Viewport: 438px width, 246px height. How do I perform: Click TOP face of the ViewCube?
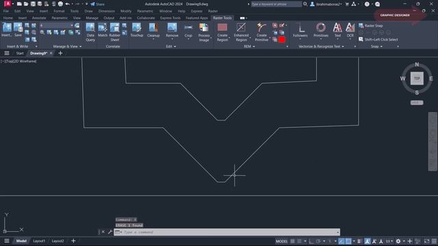point(417,79)
